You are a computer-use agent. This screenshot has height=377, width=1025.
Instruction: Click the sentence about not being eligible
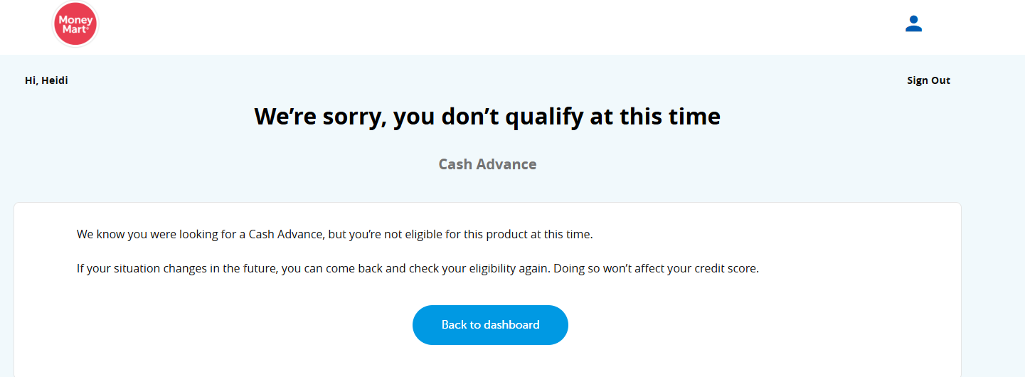[x=334, y=234]
